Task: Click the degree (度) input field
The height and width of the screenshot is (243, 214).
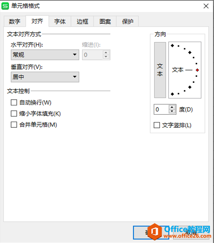Action: click(x=161, y=109)
